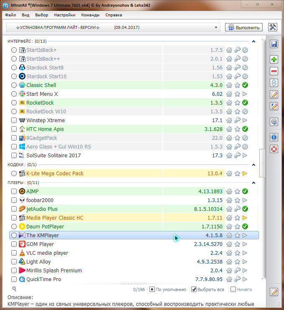
Task: Toggle the 'Выбрать все' checkbox
Action: click(194, 290)
